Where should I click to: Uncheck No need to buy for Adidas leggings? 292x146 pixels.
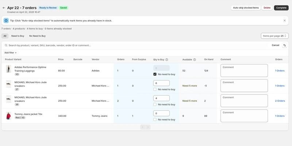tap(155, 74)
